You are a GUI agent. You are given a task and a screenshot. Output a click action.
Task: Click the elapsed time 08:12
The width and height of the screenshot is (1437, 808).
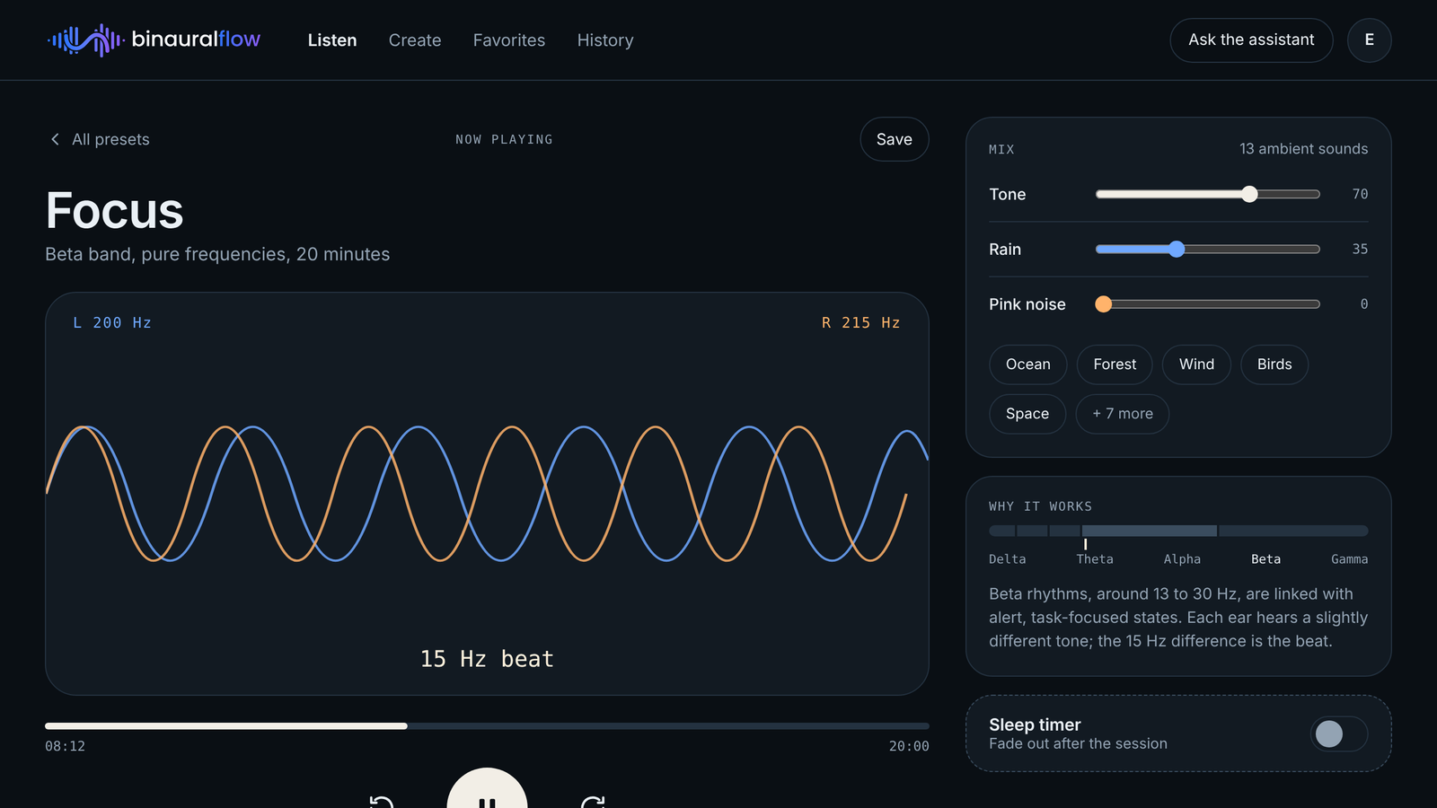pos(66,746)
